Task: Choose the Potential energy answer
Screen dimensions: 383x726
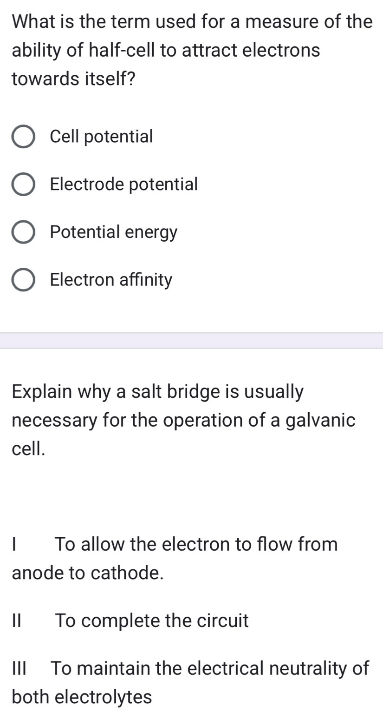Action: coord(23,232)
